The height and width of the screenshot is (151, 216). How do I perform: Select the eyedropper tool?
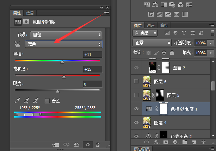tap(17, 101)
